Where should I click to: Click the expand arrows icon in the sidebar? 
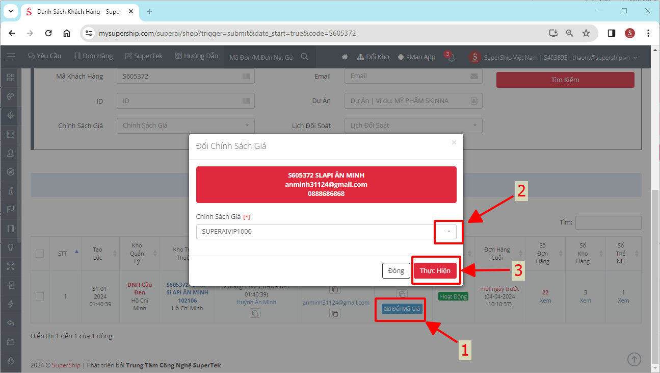tap(11, 266)
